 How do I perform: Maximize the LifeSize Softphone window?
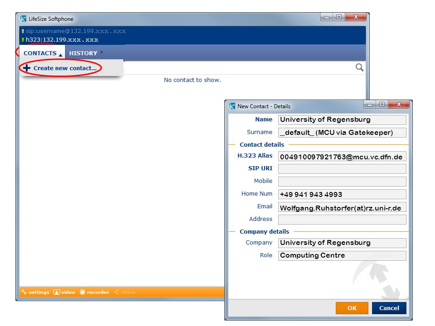click(339, 17)
